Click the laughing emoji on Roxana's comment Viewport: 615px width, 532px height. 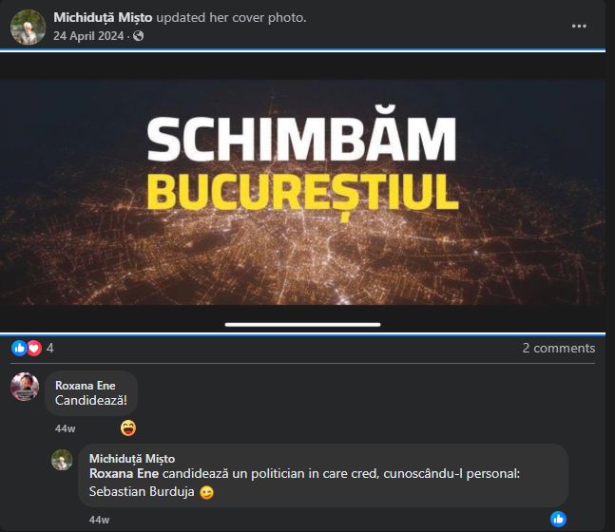[128, 428]
